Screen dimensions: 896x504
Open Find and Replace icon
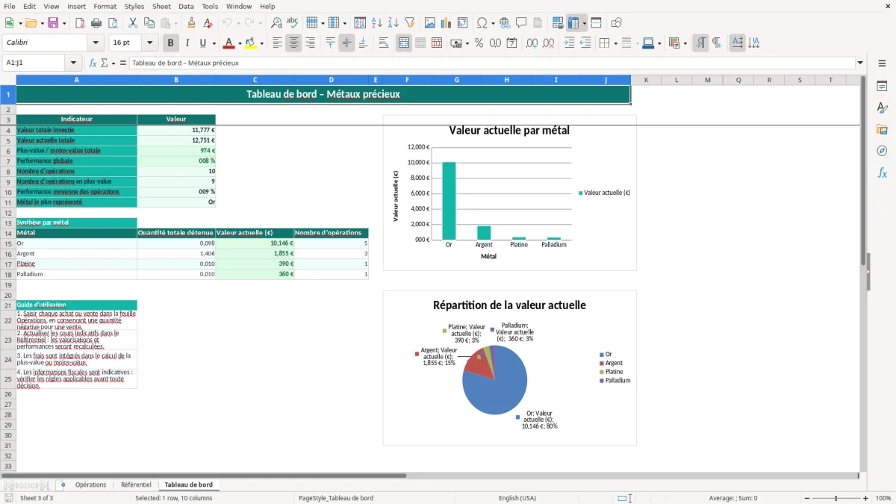(x=276, y=23)
